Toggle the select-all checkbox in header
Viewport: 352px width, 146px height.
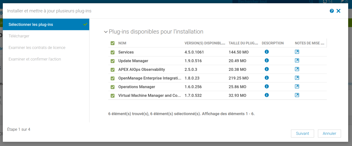pos(112,43)
